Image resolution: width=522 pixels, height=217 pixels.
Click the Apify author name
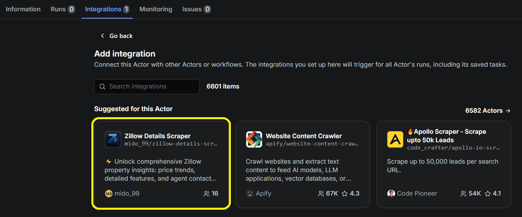(x=264, y=194)
